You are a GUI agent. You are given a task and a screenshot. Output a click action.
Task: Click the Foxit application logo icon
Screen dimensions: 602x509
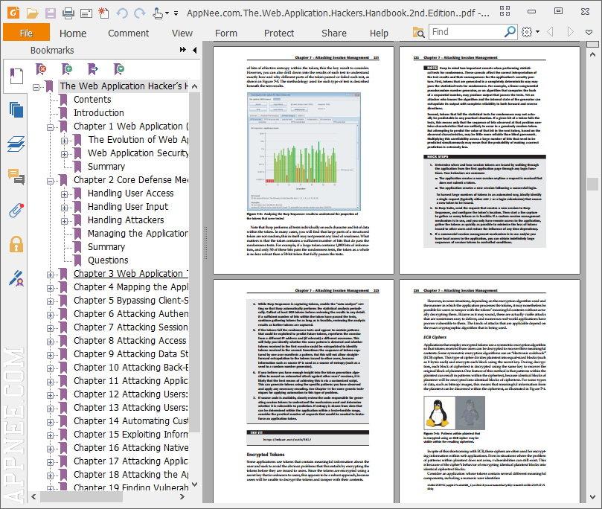(13, 13)
